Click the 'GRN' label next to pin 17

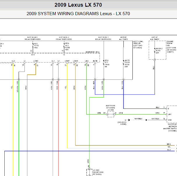pos(157,113)
